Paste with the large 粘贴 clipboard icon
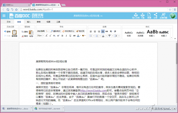Viewport: 178px width, 113px height. (31, 34)
